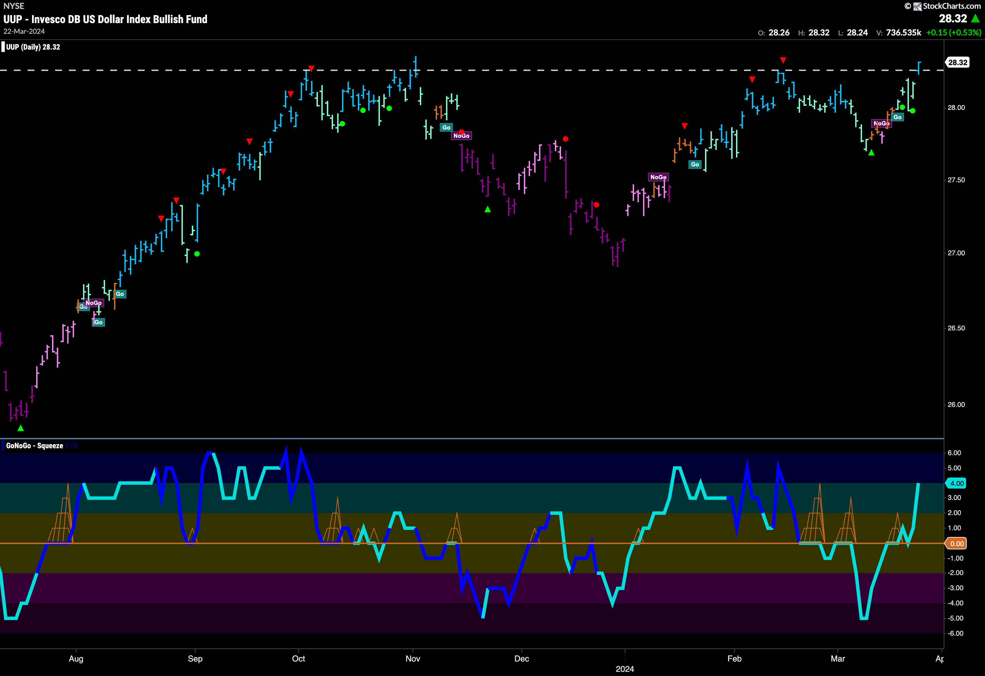Select the green triangle at the July low
The width and height of the screenshot is (985, 676).
point(20,428)
